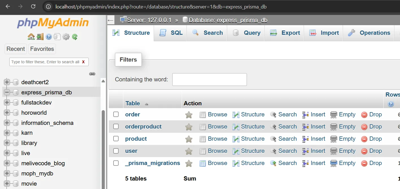The width and height of the screenshot is (400, 189).
Task: Tick the _prisma_migrations table checkbox
Action: 116,163
